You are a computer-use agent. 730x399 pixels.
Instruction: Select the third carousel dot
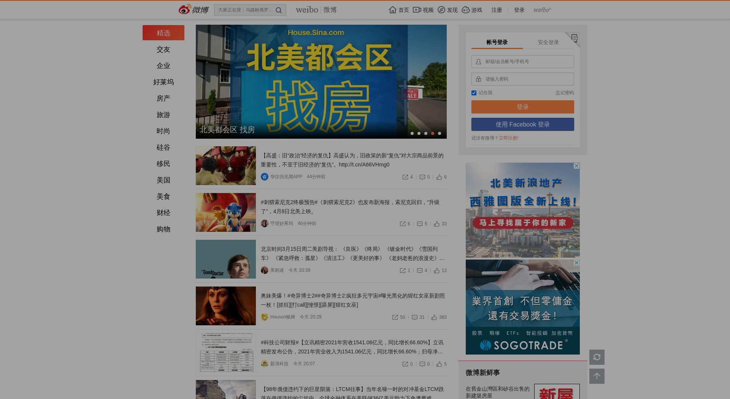pyautogui.click(x=426, y=133)
